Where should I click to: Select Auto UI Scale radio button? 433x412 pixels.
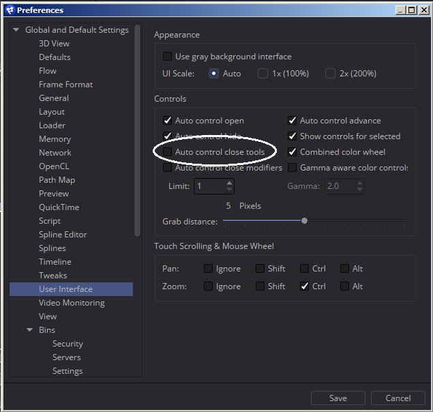pyautogui.click(x=213, y=74)
